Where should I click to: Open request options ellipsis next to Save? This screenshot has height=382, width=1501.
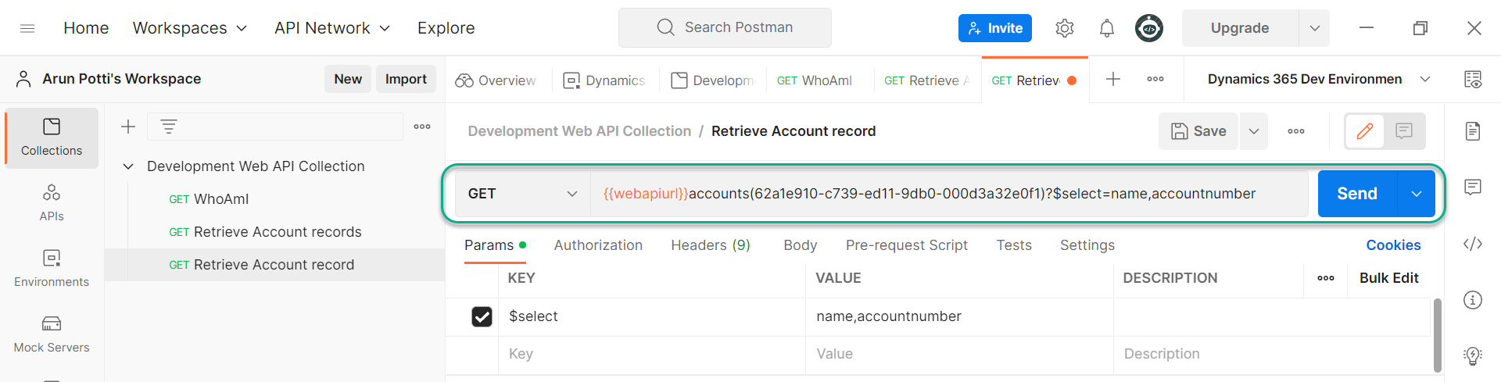(x=1296, y=131)
